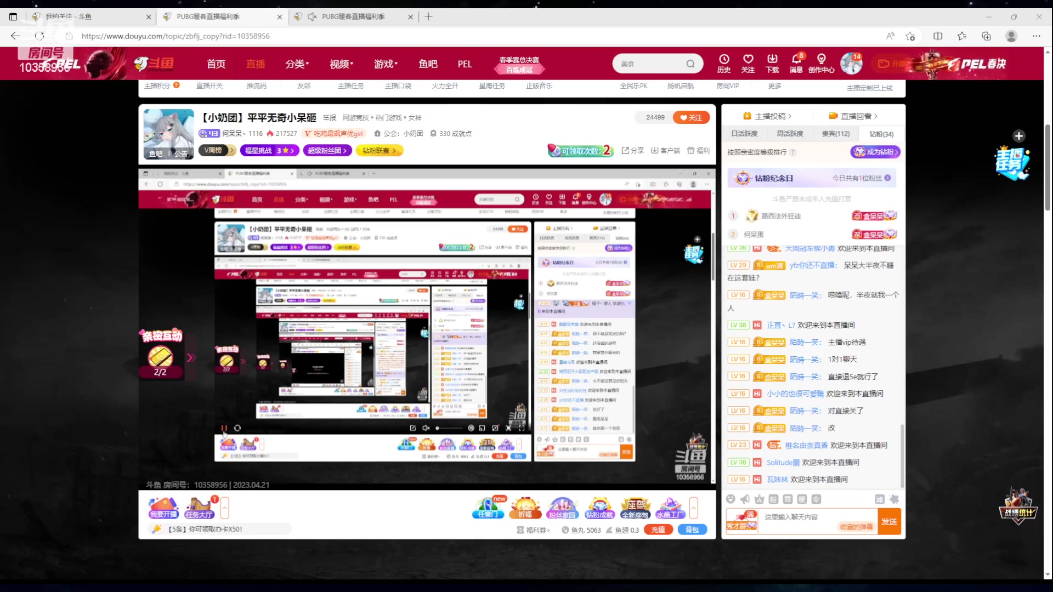This screenshot has height=592, width=1053.
Task: Select the 钻粉(34) tab
Action: (x=881, y=134)
